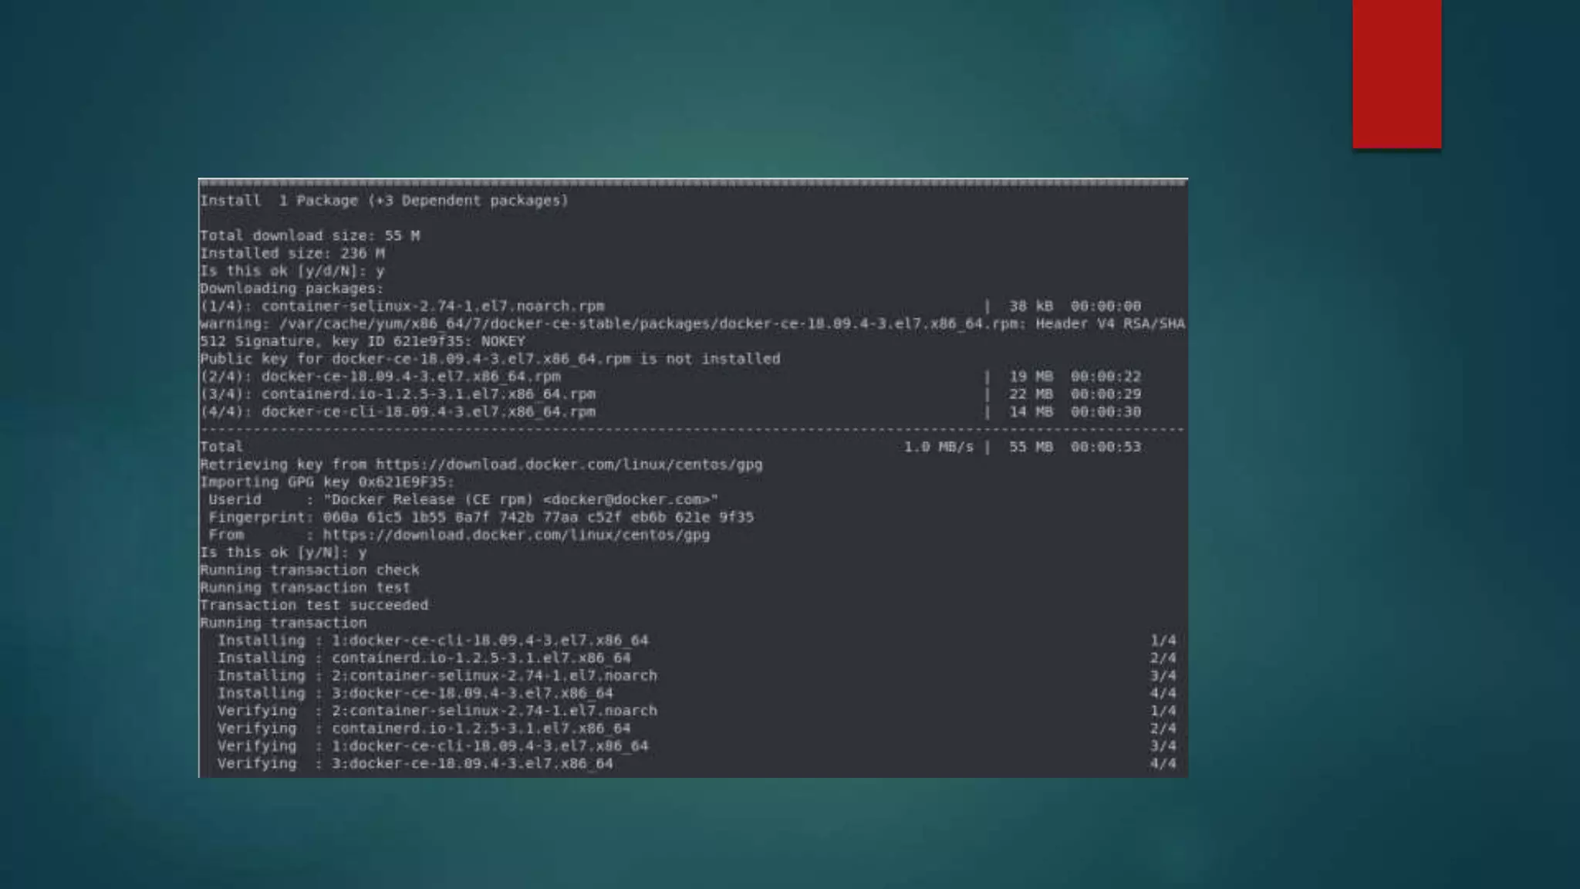1580x889 pixels.
Task: Click the docker GPG URL after 'Retrieving key from'
Action: tap(569, 465)
